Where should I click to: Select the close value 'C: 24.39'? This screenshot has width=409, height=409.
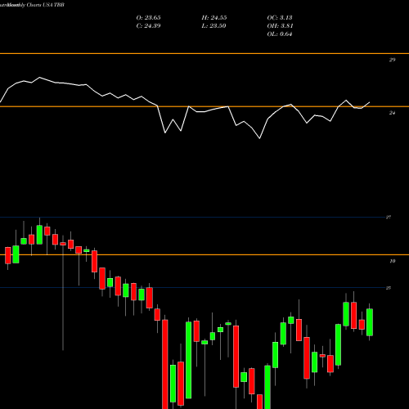[x=148, y=26]
